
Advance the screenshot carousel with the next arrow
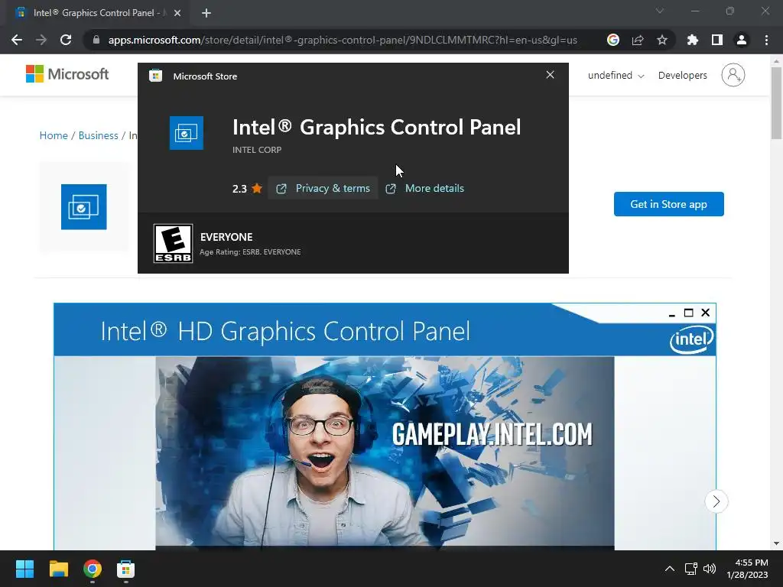[716, 501]
